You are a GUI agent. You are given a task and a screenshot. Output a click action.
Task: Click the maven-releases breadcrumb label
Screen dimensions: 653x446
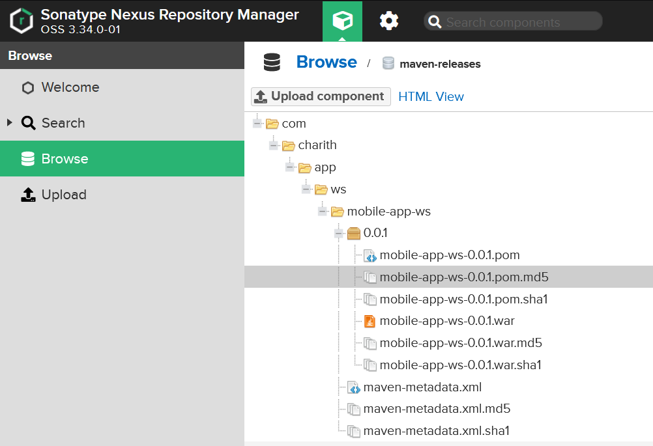pyautogui.click(x=440, y=64)
